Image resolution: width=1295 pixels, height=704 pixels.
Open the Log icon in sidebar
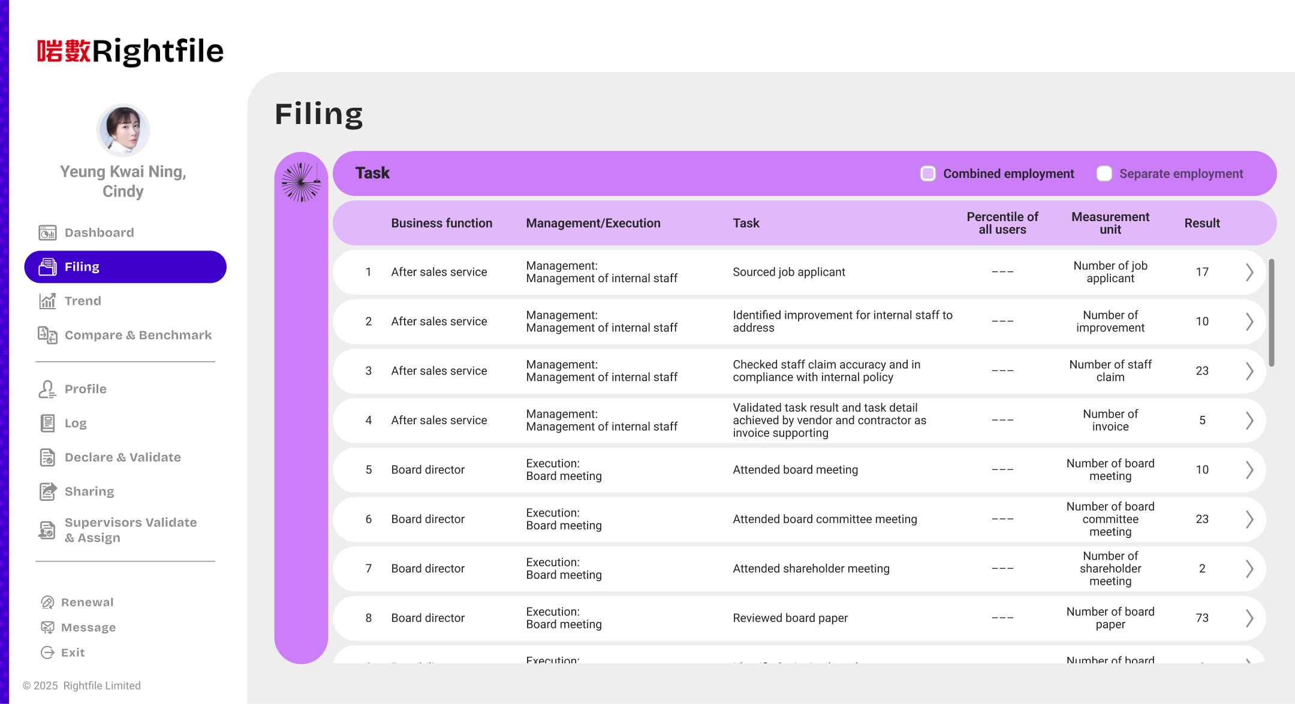pos(47,423)
